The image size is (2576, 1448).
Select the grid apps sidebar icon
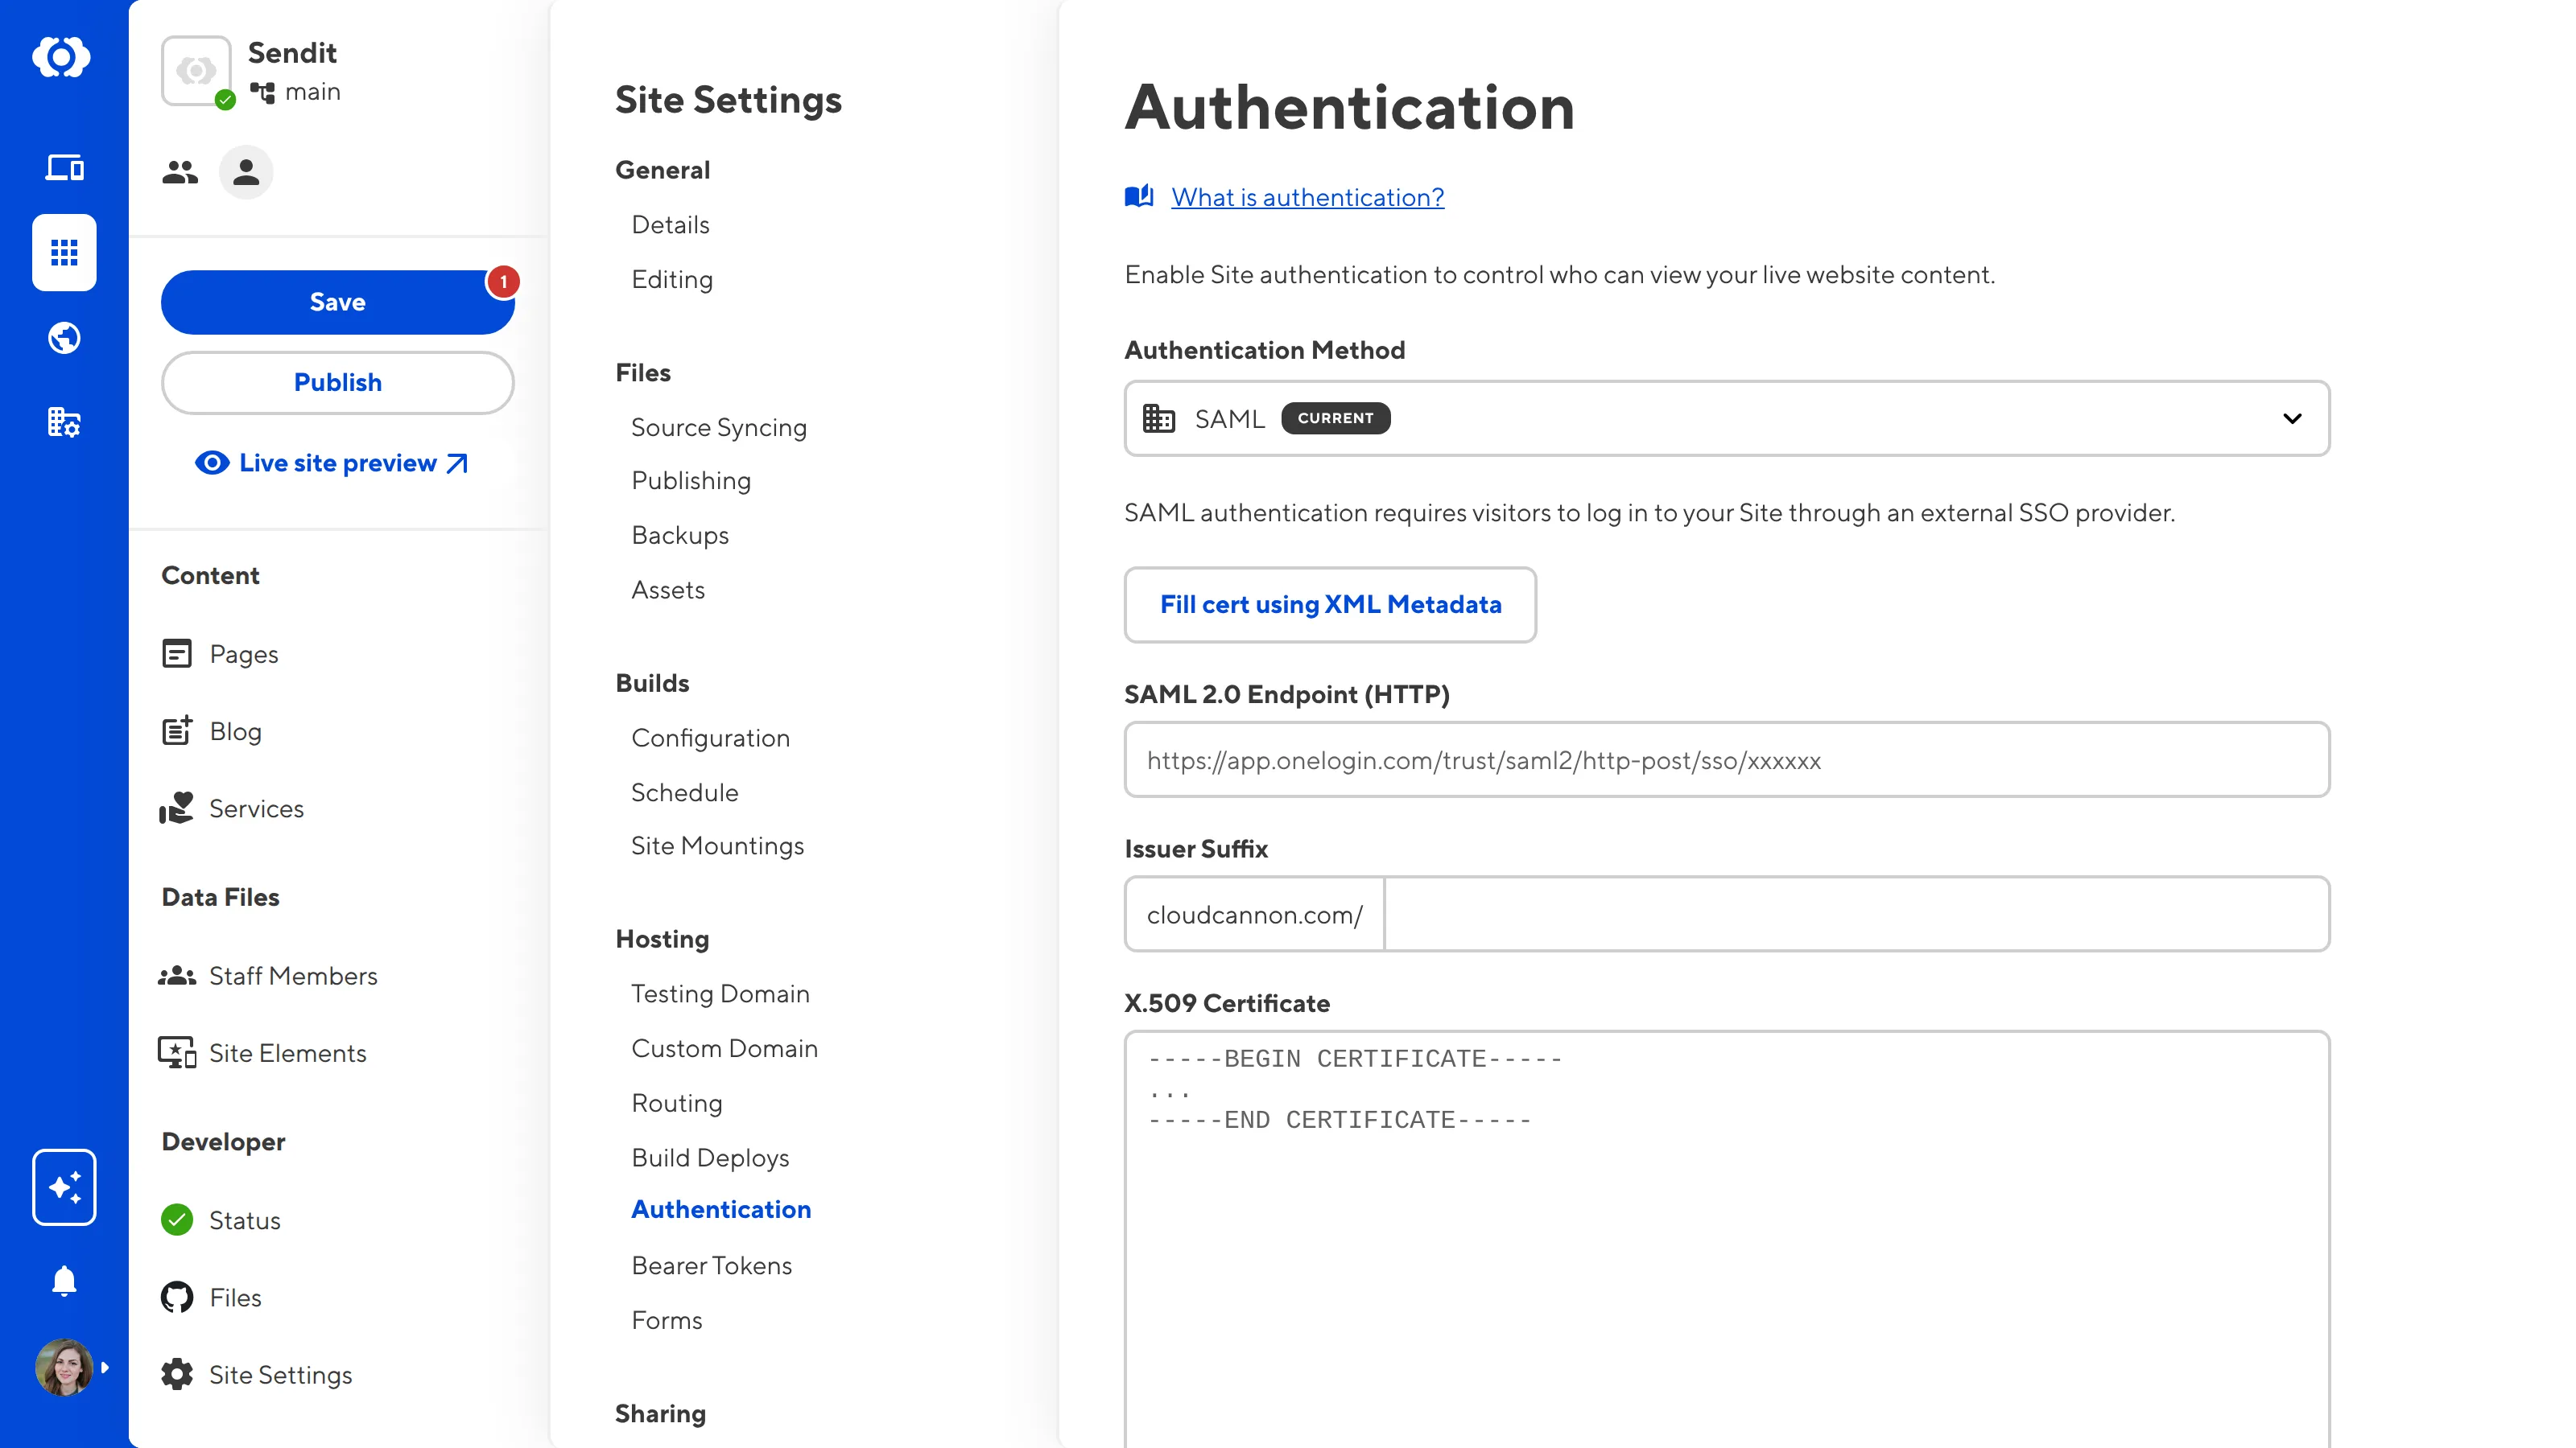tap(64, 252)
